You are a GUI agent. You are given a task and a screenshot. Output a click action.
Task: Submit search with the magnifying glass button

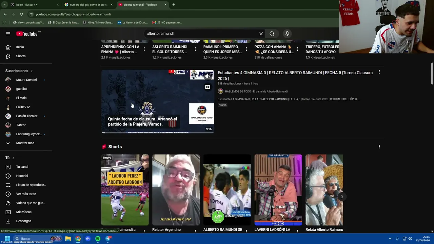(x=272, y=34)
